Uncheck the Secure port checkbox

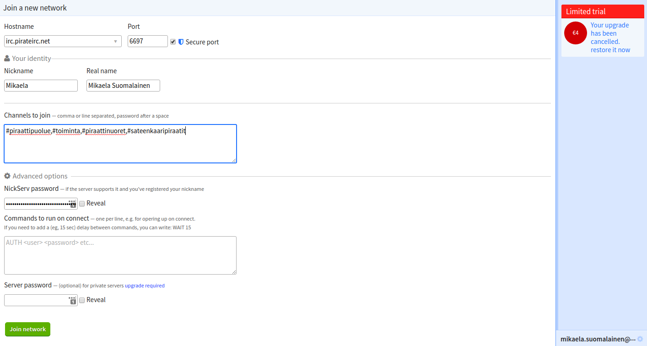[173, 42]
